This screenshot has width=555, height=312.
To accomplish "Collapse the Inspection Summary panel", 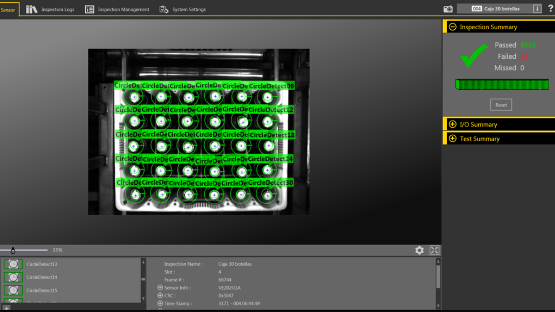I will (x=452, y=27).
